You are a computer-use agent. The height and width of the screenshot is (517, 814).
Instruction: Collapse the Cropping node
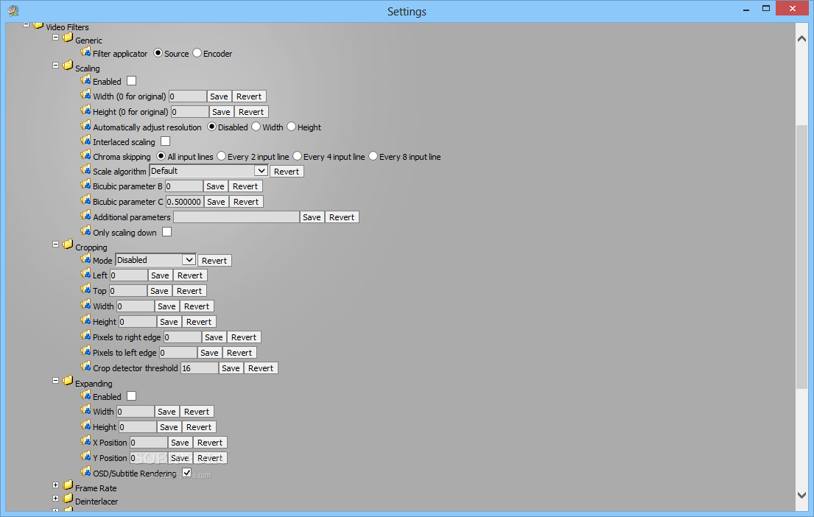(55, 245)
